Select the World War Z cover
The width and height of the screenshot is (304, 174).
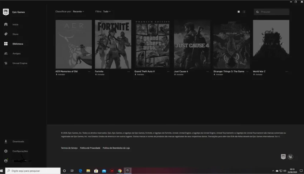(271, 44)
